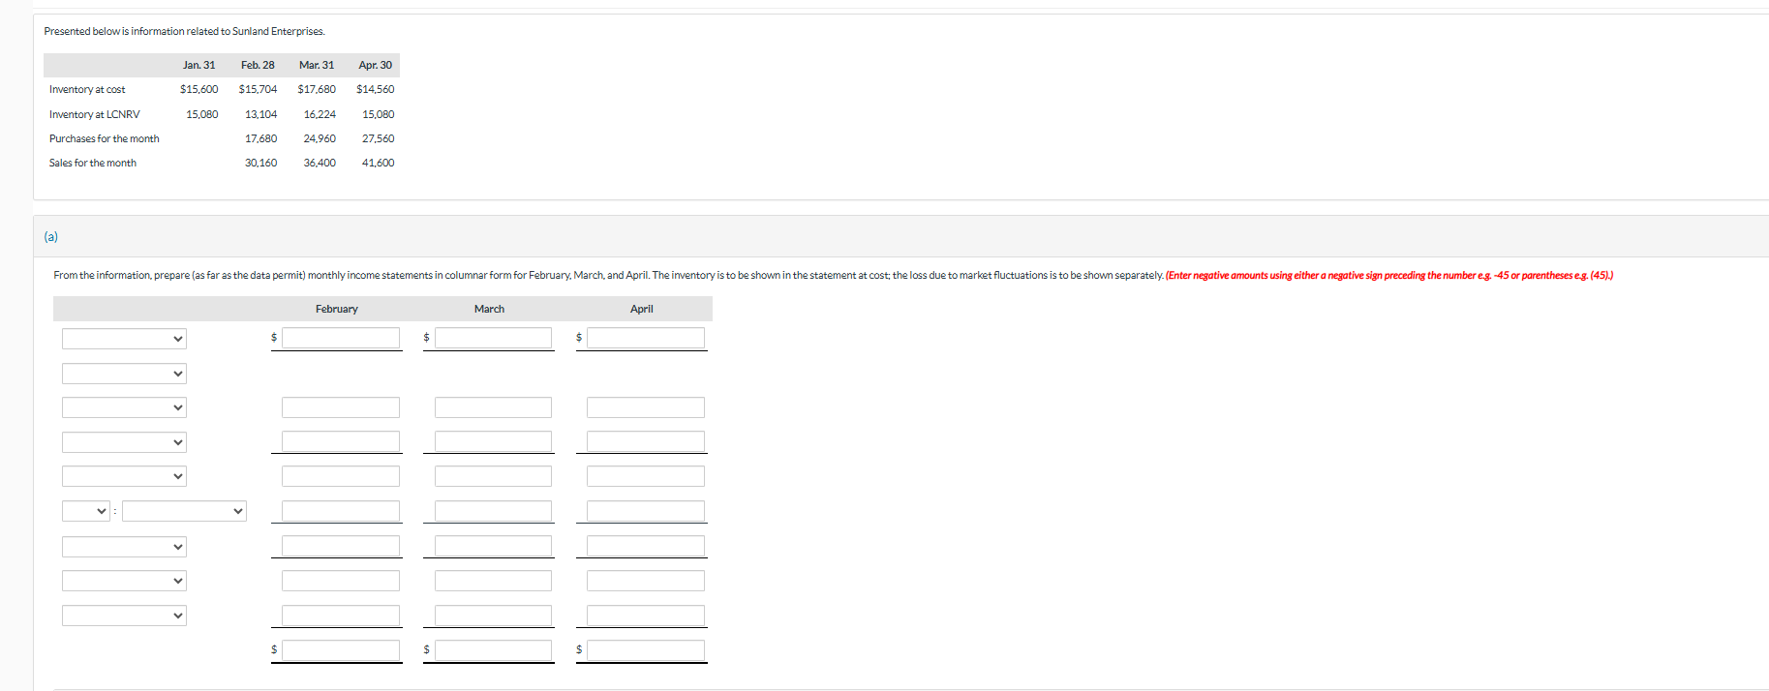
Task: Focus April field in the colon dropdown row
Action: coord(646,511)
